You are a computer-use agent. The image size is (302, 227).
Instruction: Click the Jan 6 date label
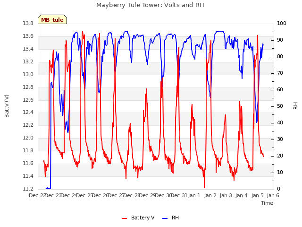tap(273, 195)
